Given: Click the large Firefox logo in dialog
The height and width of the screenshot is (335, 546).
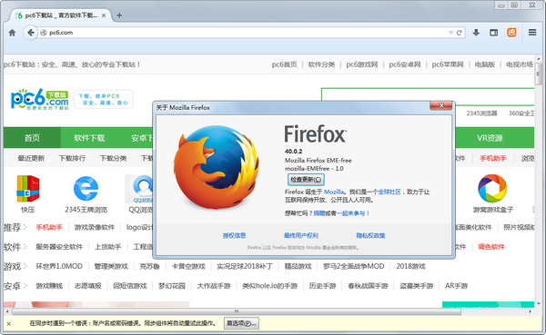Looking at the screenshot, I should click(217, 167).
